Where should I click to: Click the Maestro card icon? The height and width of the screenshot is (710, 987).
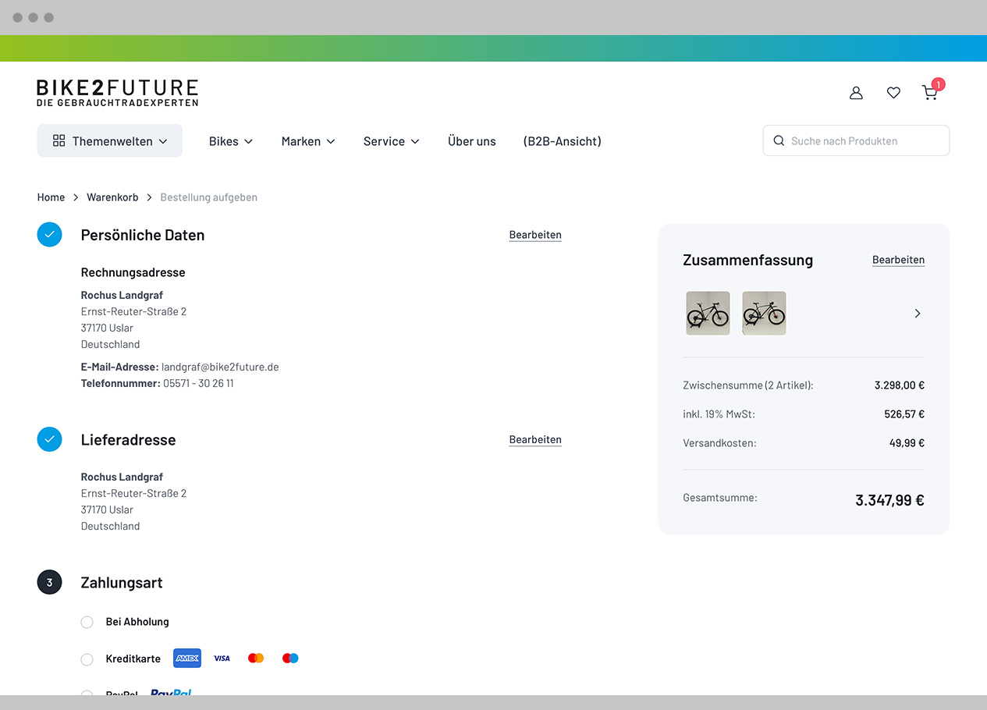point(290,659)
